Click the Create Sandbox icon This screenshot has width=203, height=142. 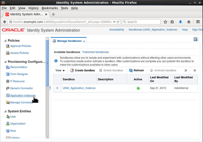(x=72, y=70)
